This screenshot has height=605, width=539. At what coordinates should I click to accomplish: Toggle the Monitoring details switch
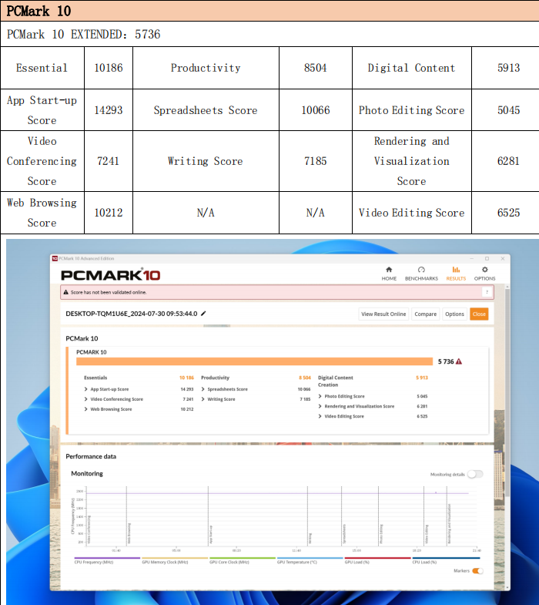[475, 474]
